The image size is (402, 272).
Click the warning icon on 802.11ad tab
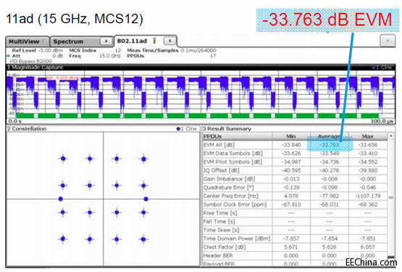coord(154,41)
